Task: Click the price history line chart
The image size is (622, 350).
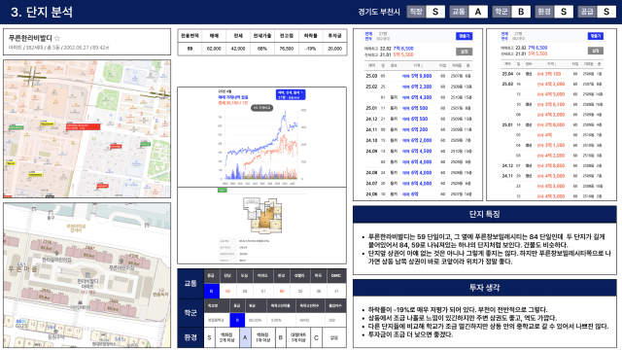Action: (261, 145)
